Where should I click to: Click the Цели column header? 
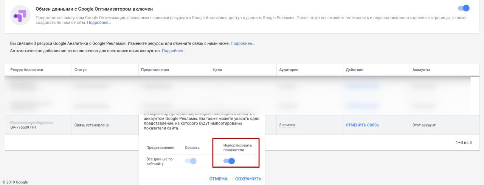point(217,70)
